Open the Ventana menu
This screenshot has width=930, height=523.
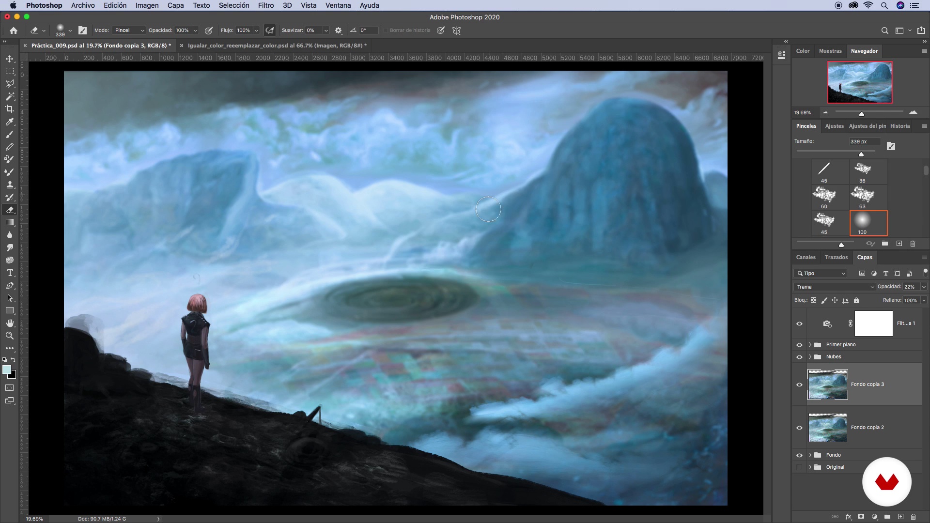[338, 5]
